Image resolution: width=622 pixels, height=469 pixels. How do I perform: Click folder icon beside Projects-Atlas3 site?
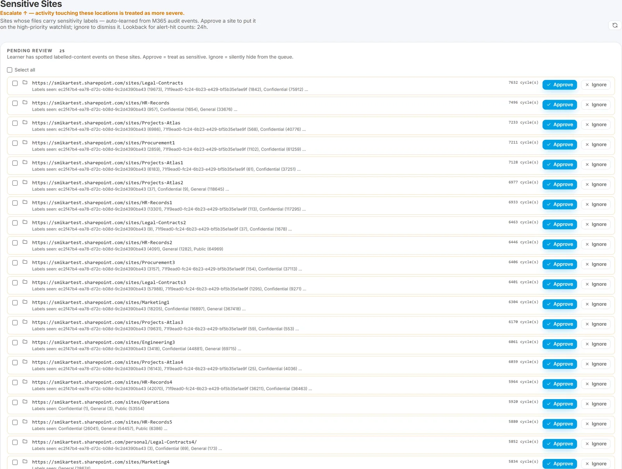(x=25, y=322)
